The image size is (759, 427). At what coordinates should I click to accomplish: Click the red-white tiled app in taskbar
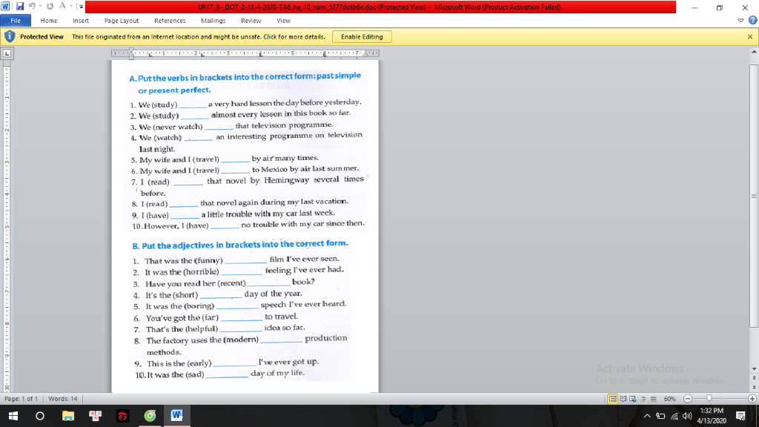tap(96, 416)
